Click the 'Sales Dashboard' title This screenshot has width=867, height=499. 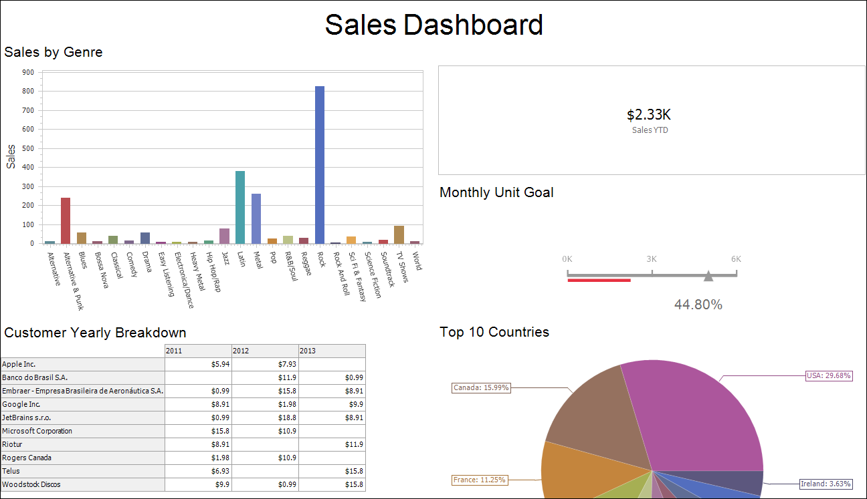[433, 25]
